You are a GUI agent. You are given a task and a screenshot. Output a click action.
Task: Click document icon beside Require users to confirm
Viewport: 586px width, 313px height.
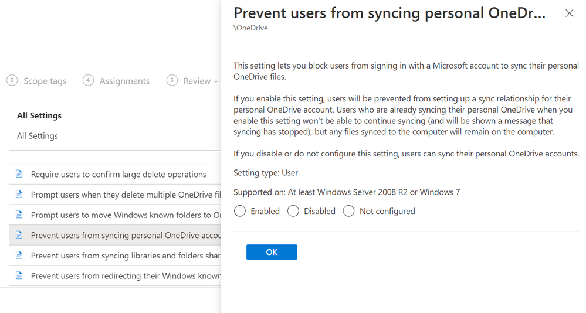click(x=19, y=174)
